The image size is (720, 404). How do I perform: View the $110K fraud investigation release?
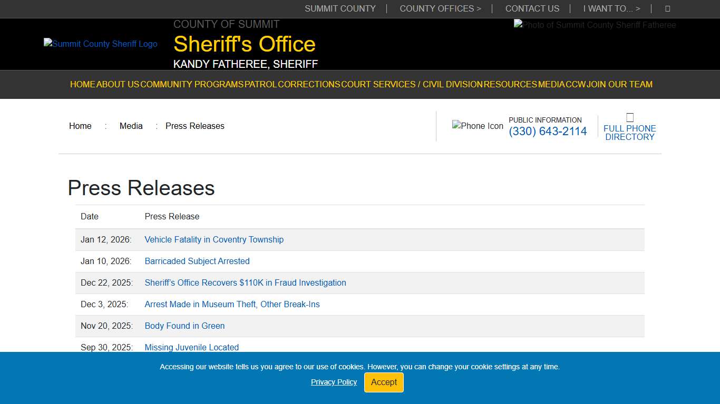[x=245, y=282]
